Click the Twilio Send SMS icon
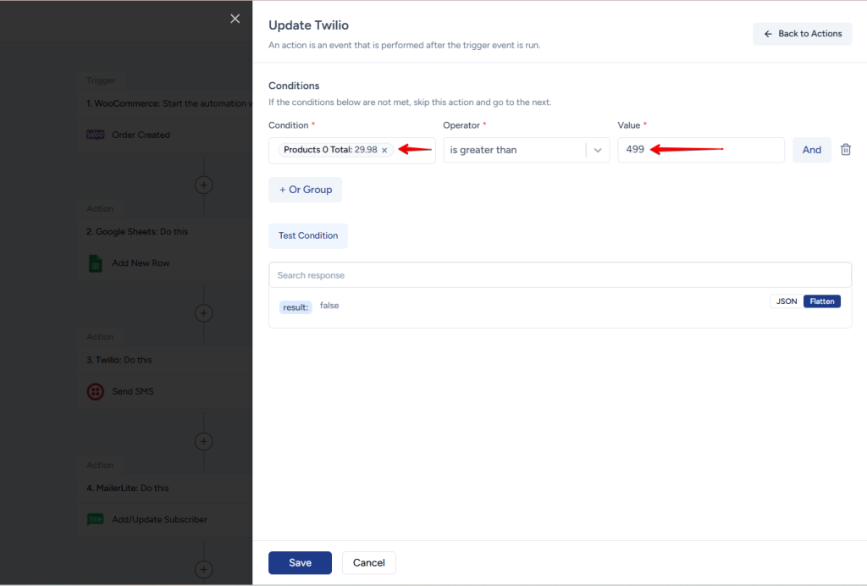This screenshot has width=867, height=586. pyautogui.click(x=96, y=392)
